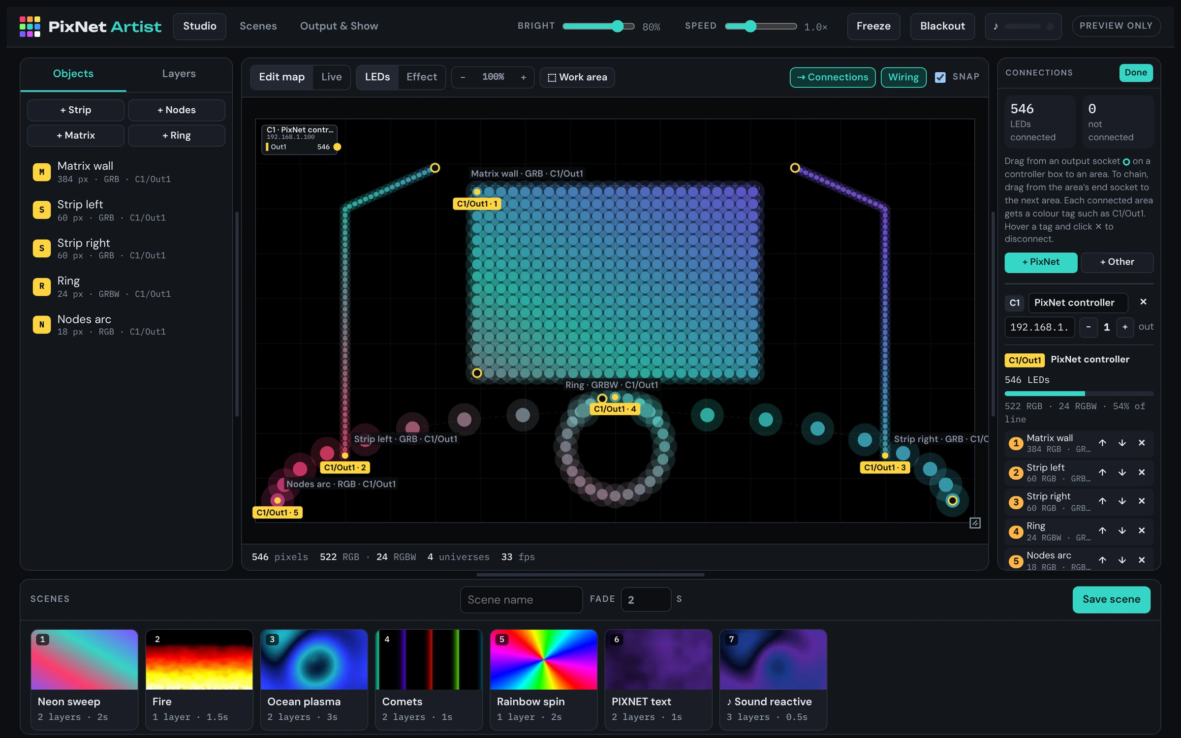Disconnect Matrix wall from C1/Out1

point(1142,443)
